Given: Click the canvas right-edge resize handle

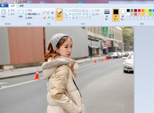Looking at the screenshot, I should click(134, 94).
